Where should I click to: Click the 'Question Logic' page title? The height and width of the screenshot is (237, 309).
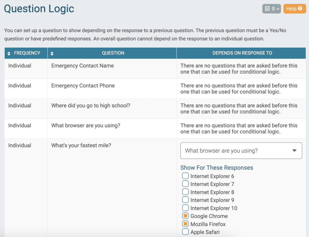39,9
